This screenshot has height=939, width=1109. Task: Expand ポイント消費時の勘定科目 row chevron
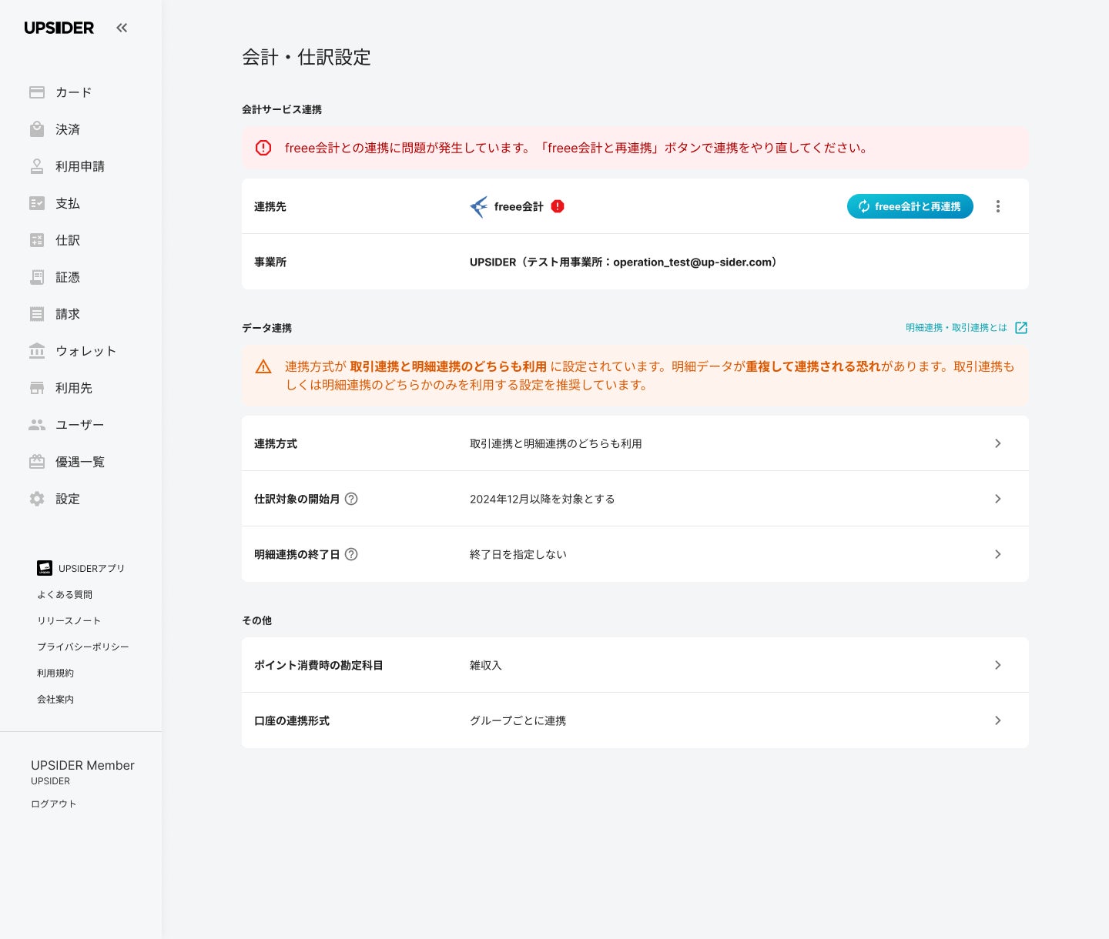click(998, 665)
